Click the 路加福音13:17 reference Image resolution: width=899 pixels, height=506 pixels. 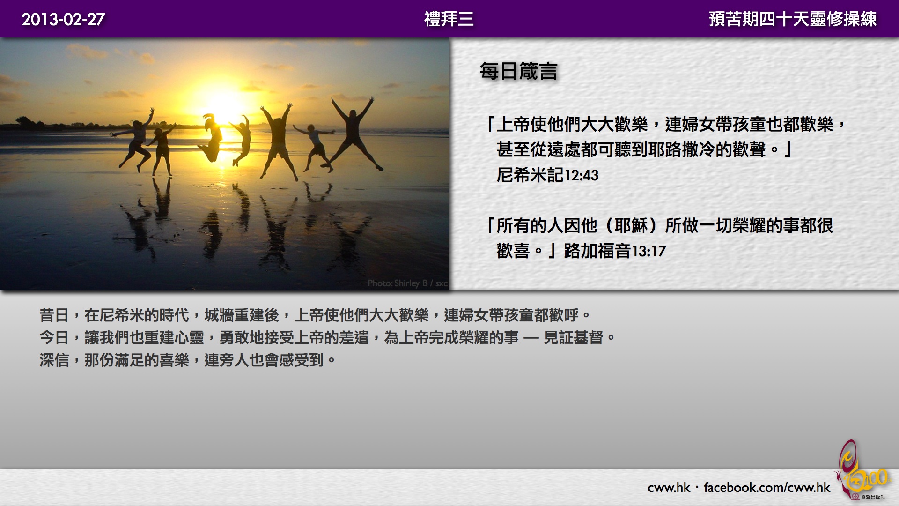pyautogui.click(x=614, y=251)
